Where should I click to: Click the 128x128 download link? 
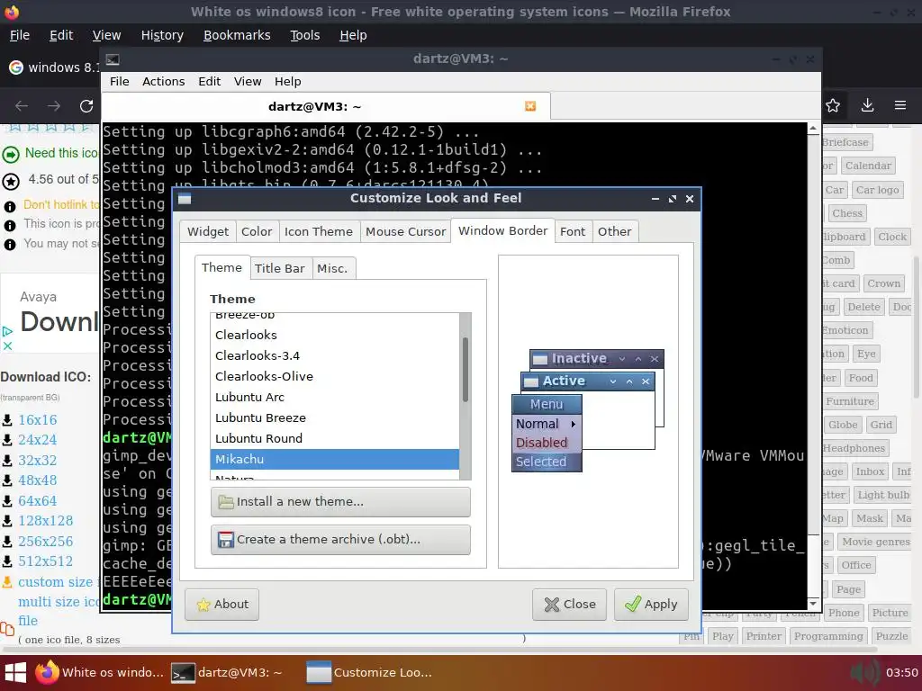pyautogui.click(x=46, y=521)
